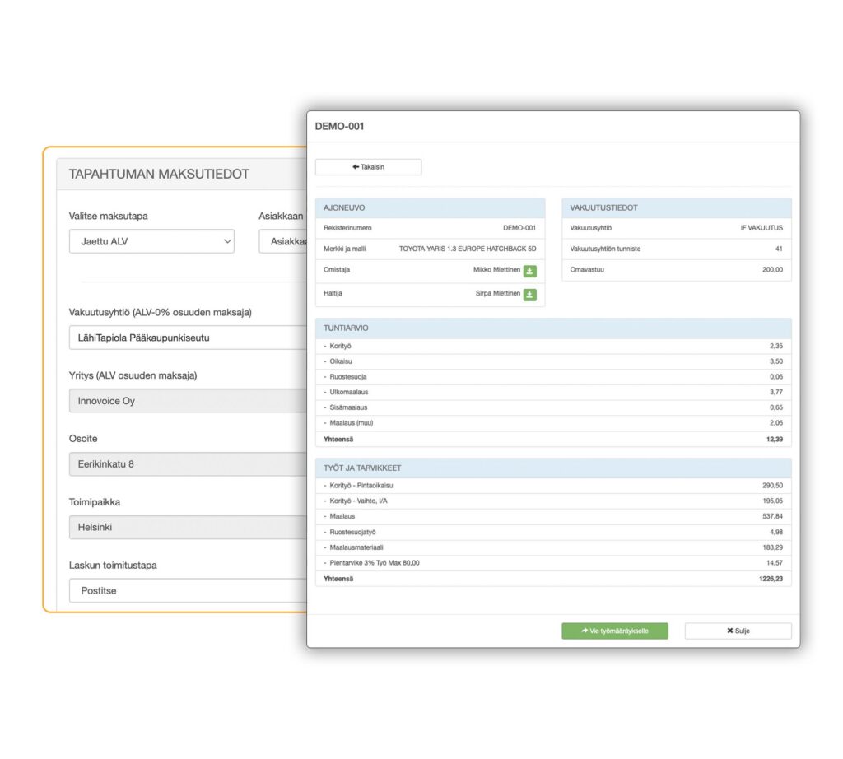Download owner Mikko Miettinen details icon

point(529,271)
